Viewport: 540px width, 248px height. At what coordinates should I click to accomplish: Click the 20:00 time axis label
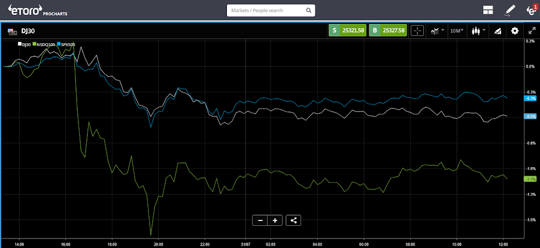[158, 244]
